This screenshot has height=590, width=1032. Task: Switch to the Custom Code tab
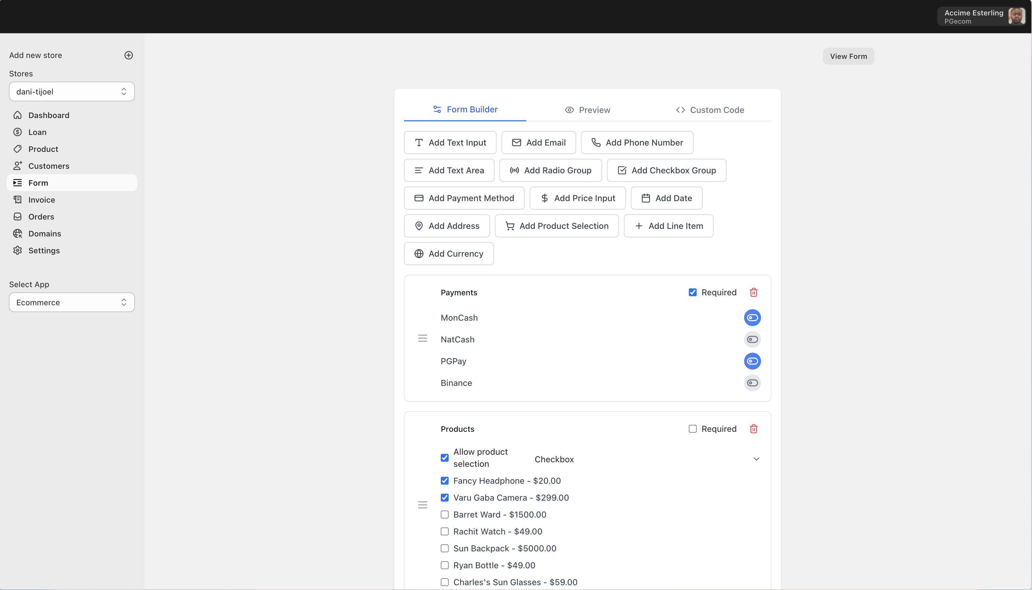coord(710,110)
